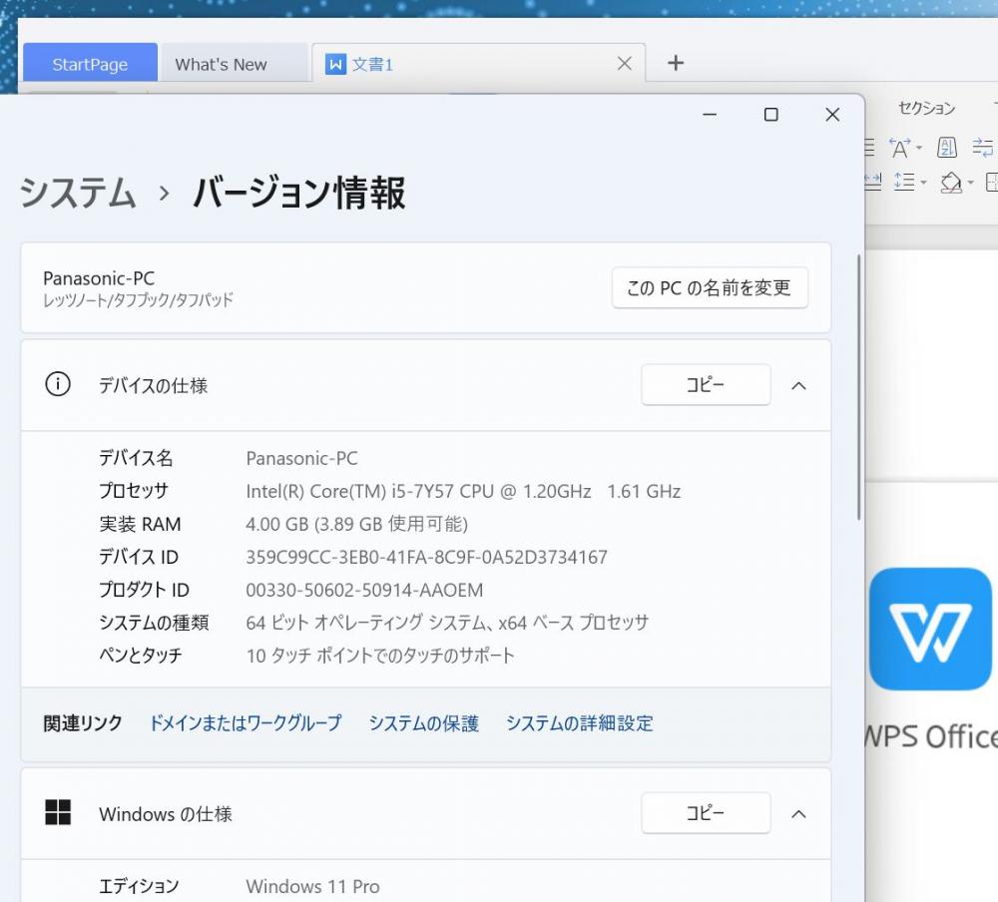Copy Windows specs with Windows の仕様 コピー button
This screenshot has width=998, height=902.
706,812
